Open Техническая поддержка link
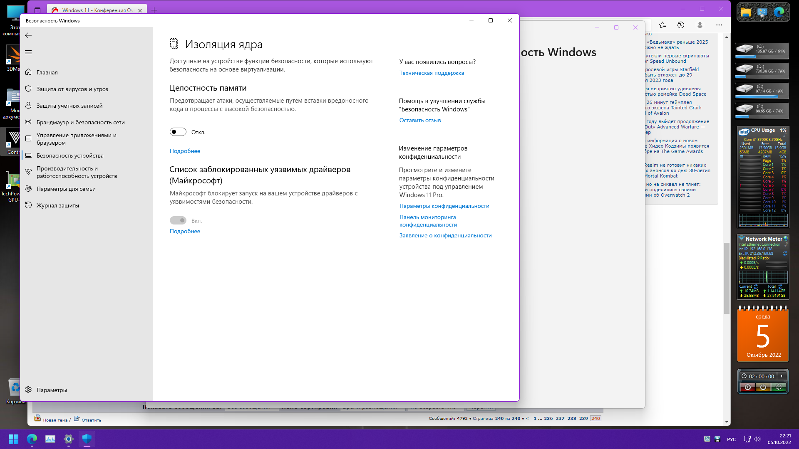Viewport: 799px width, 449px height. (x=432, y=73)
